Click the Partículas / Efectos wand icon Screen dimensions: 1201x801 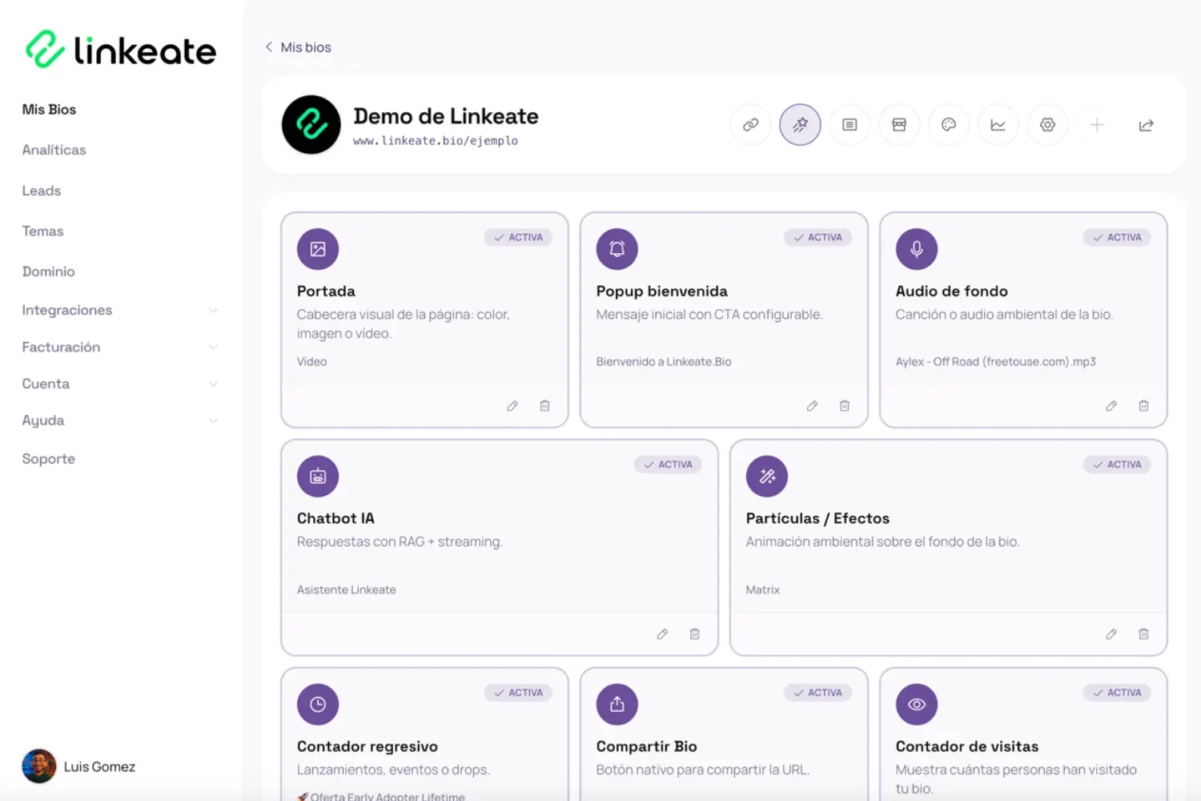pyautogui.click(x=767, y=477)
